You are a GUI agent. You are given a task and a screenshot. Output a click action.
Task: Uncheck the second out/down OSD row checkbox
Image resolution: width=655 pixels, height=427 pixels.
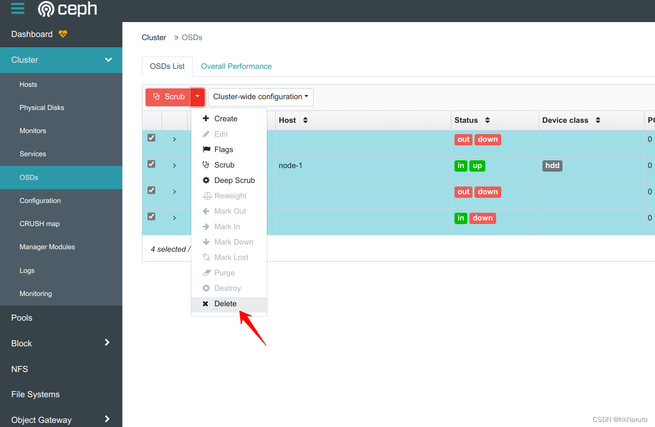click(151, 190)
